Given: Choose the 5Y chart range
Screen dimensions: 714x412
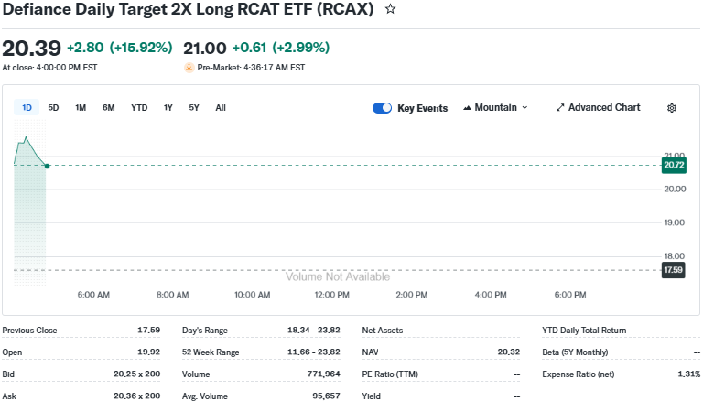Looking at the screenshot, I should (194, 108).
